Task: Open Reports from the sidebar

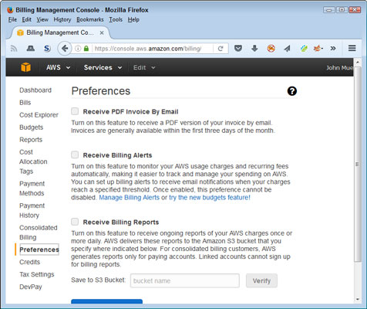Action: point(31,140)
